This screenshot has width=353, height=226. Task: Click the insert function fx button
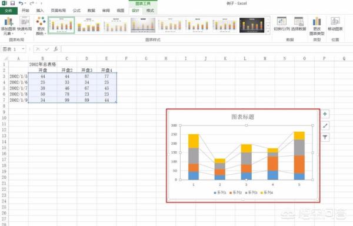click(56, 49)
